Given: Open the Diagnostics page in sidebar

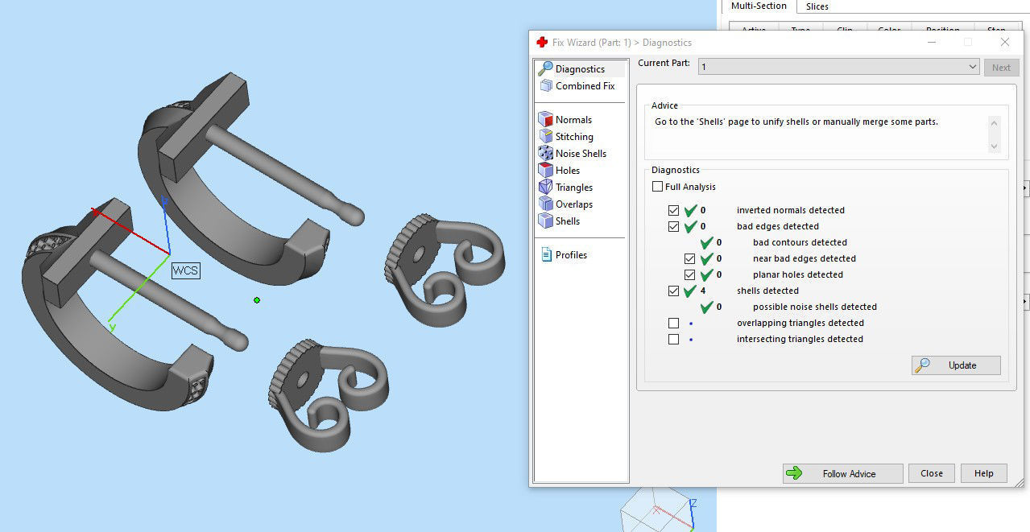Looking at the screenshot, I should click(x=580, y=69).
